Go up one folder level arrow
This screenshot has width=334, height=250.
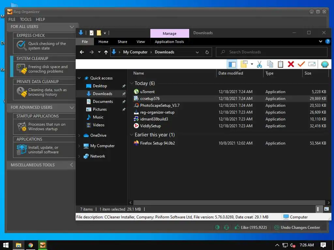point(106,52)
